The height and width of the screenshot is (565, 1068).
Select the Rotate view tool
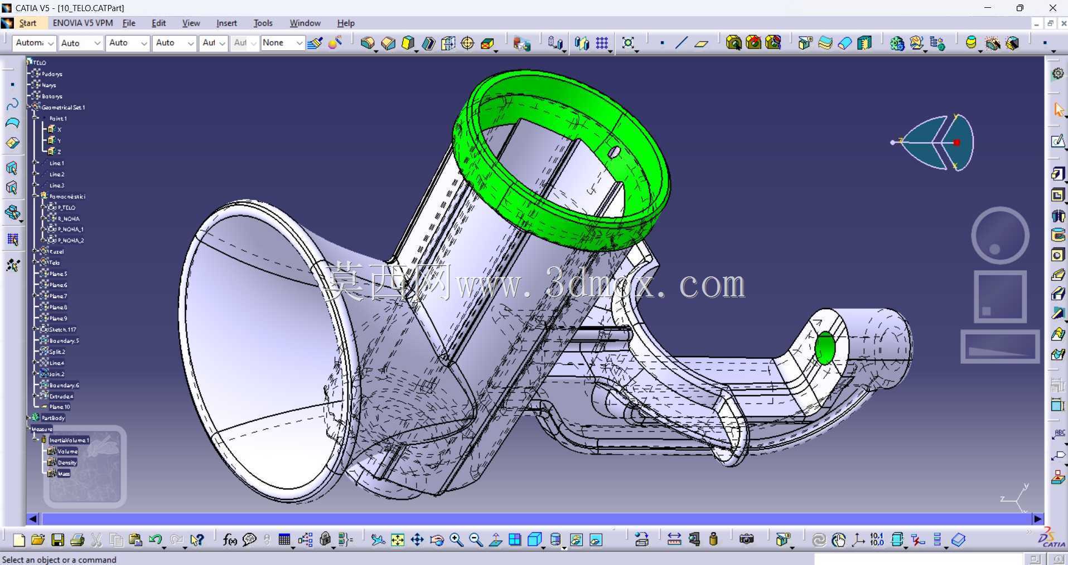tap(437, 540)
